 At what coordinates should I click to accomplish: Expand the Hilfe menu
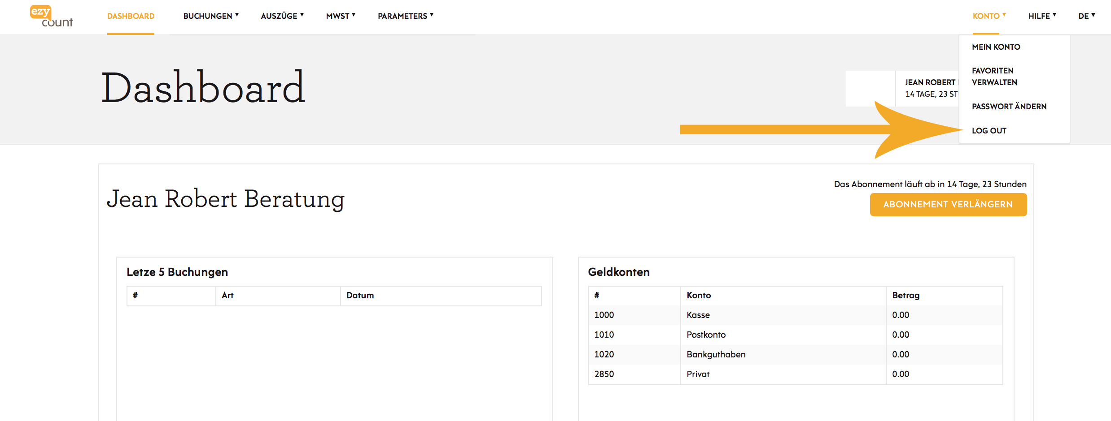coord(1042,16)
